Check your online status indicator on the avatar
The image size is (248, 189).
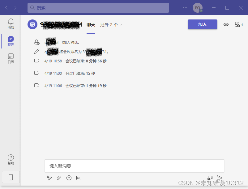(x=201, y=10)
